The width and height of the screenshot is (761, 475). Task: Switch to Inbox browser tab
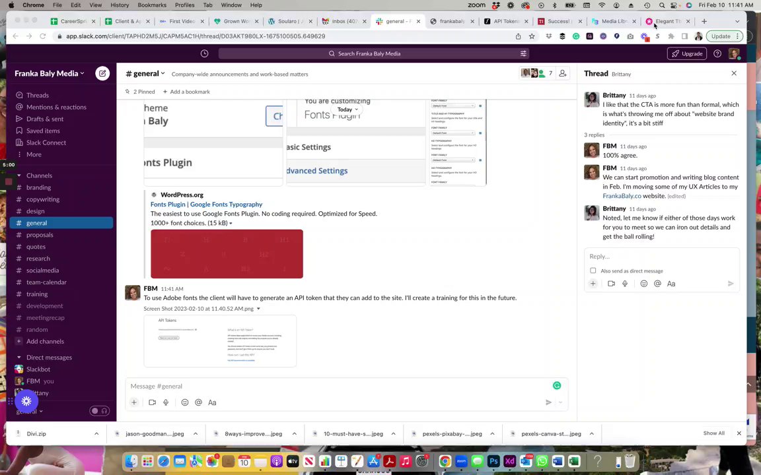[344, 21]
